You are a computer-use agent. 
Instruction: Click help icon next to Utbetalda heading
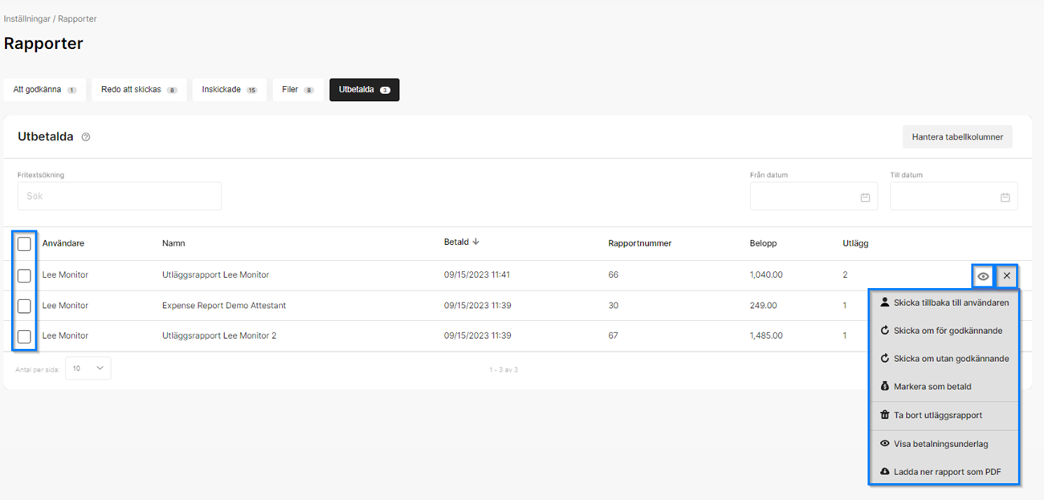pos(86,137)
